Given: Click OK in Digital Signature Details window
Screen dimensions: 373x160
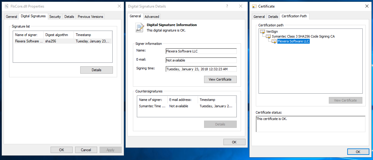Looking at the screenshot, I should (234, 142).
